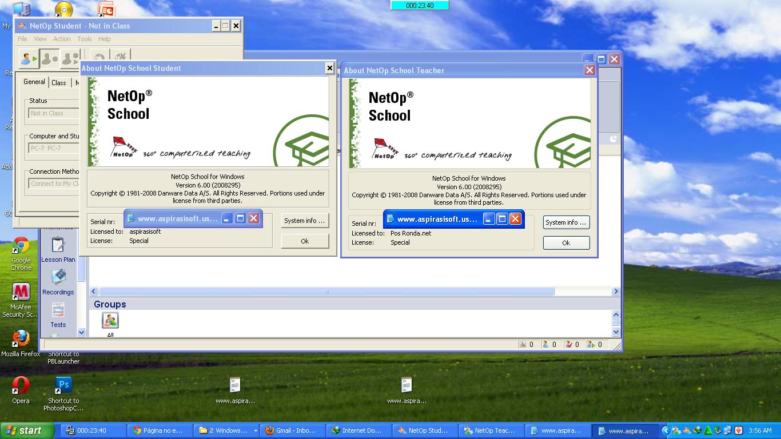The height and width of the screenshot is (439, 781).
Task: Open View menu in NetOp Student
Action: point(40,39)
